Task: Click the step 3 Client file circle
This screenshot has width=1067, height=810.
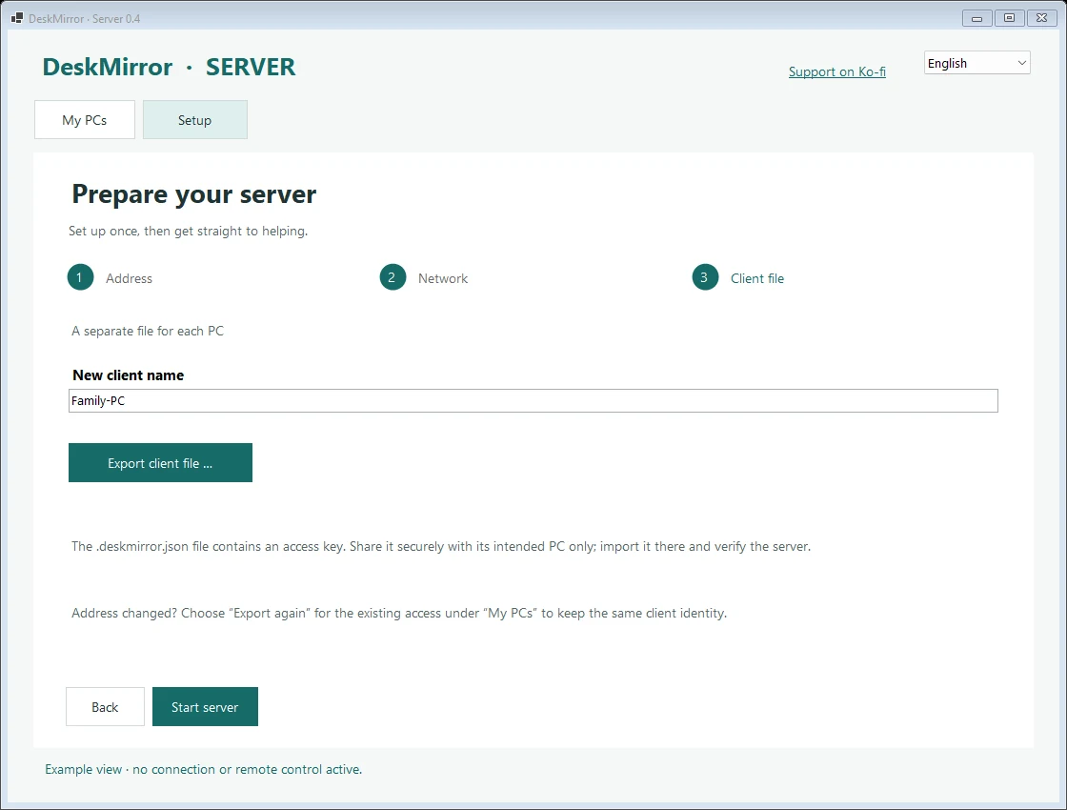Action: click(x=705, y=277)
